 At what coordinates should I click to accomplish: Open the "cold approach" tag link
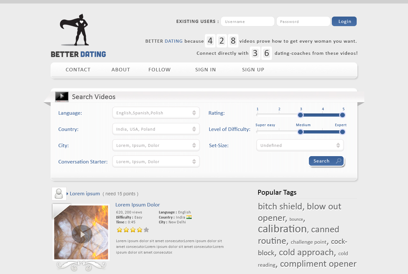[306, 252]
